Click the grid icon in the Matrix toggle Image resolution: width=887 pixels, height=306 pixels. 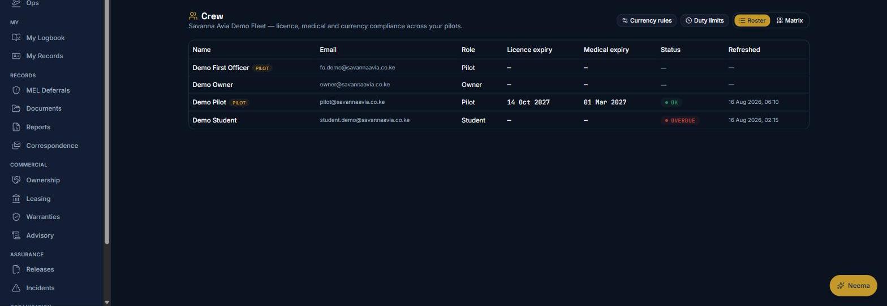point(780,20)
